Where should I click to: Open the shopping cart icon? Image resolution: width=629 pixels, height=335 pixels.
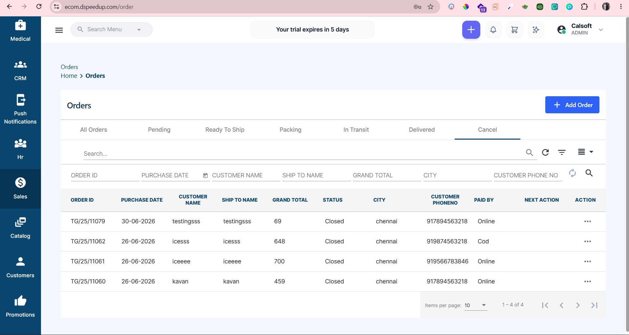(x=514, y=30)
